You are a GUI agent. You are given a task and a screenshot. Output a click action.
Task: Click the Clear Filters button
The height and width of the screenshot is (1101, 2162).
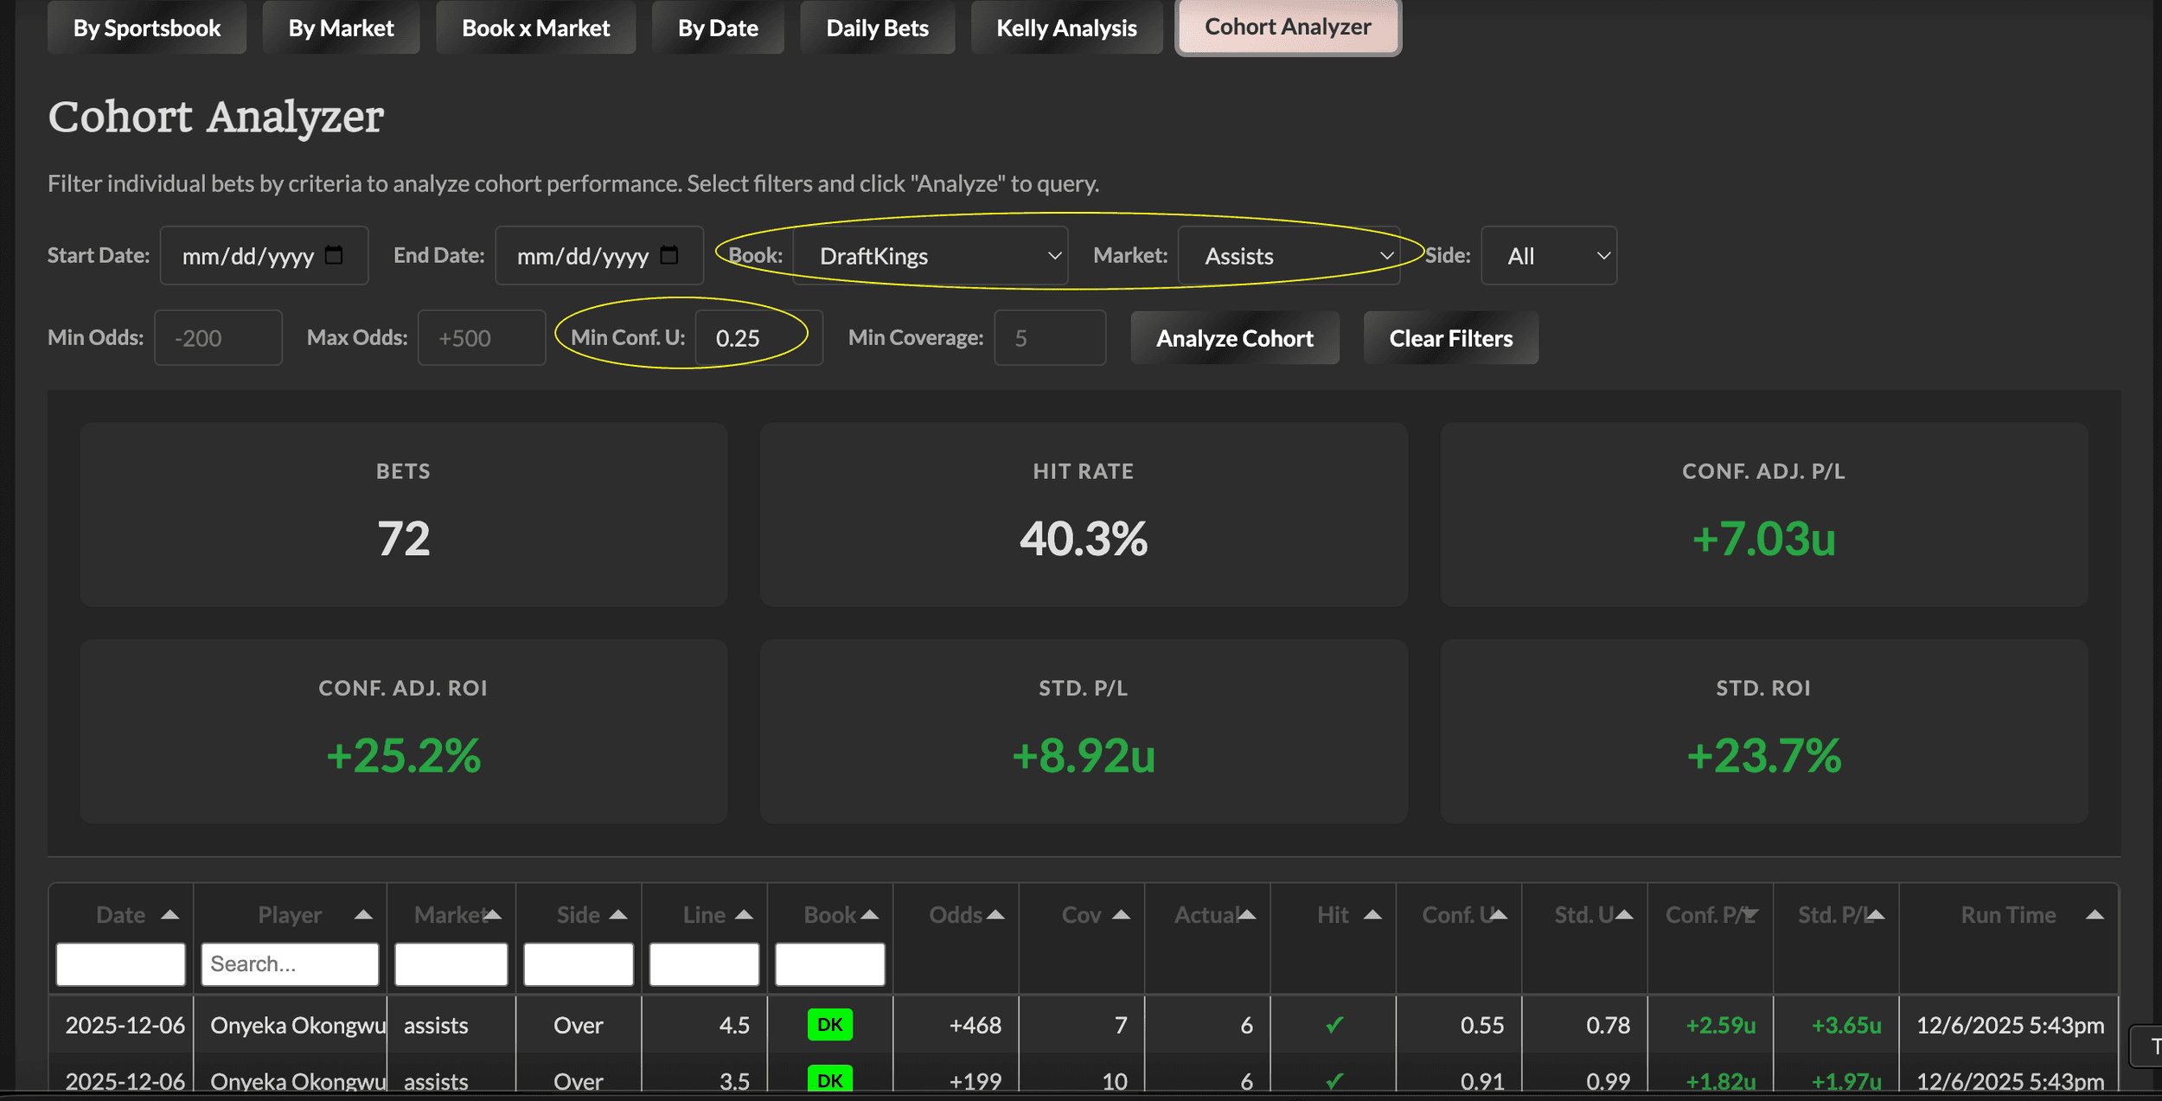tap(1450, 338)
